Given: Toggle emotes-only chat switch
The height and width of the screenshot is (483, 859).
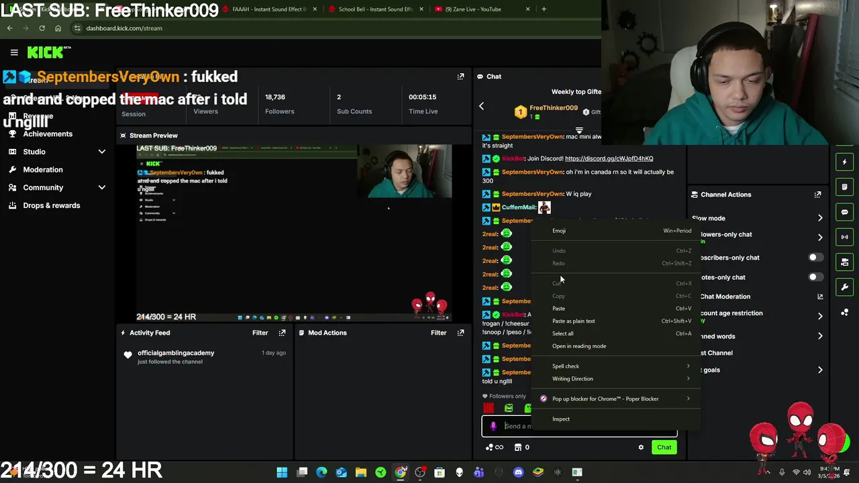Looking at the screenshot, I should 815,277.
